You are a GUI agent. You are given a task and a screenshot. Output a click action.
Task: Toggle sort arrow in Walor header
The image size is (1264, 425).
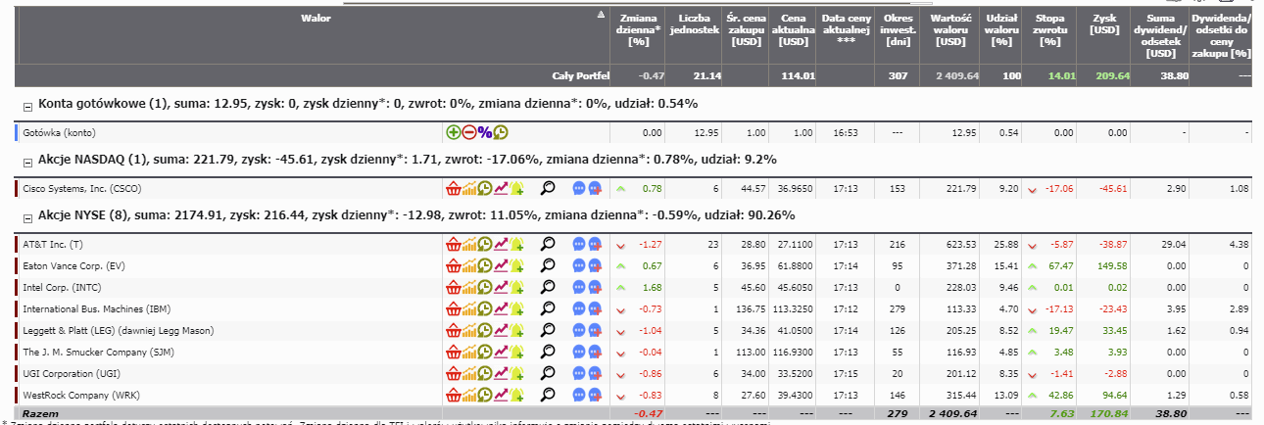point(601,16)
